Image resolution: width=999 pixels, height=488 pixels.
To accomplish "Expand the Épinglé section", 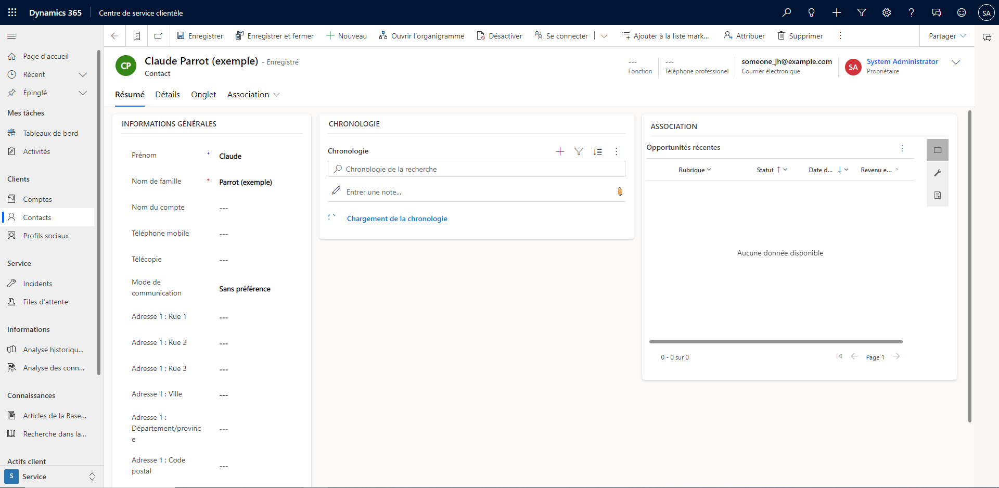I will [83, 93].
